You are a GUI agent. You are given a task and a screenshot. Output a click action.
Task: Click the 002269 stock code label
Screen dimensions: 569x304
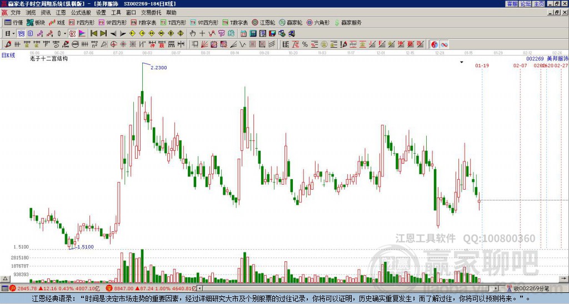coord(535,58)
